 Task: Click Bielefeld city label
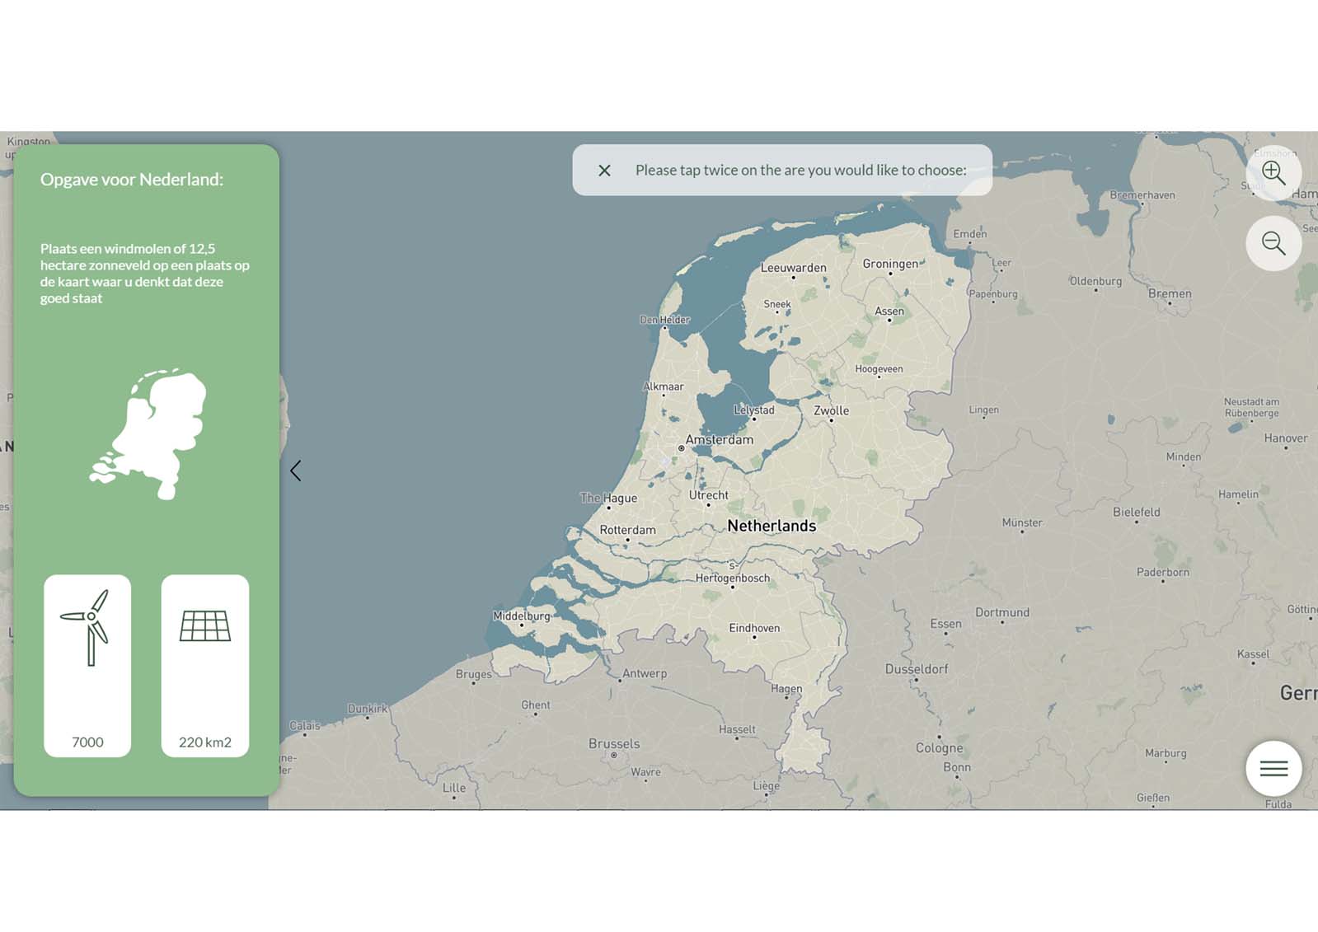[1137, 512]
